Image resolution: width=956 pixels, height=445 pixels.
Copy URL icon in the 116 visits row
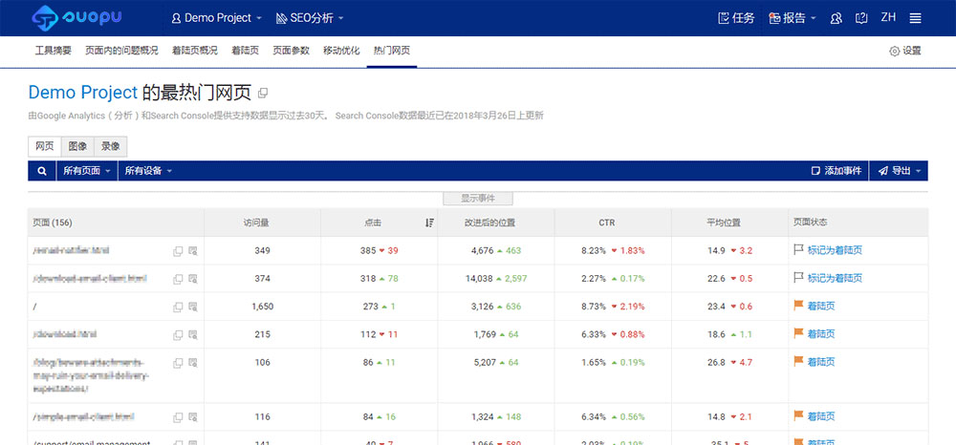click(178, 417)
